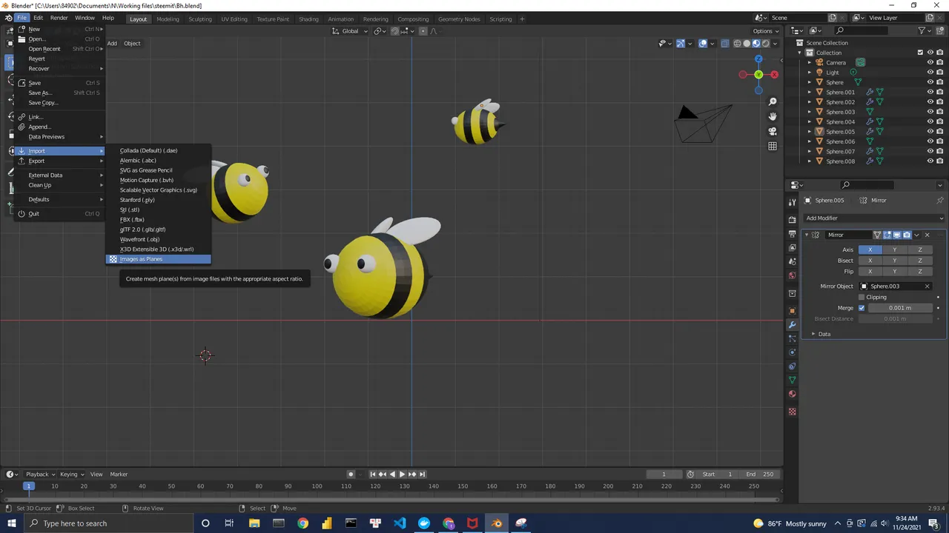Toggle Collection exclude checkbox in outliner
Image resolution: width=949 pixels, height=533 pixels.
point(920,53)
